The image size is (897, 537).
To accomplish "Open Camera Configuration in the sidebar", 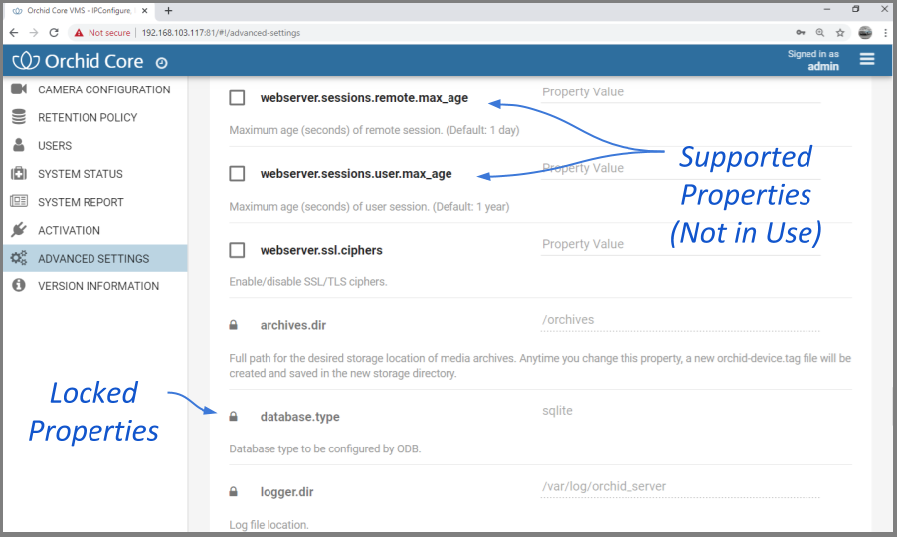I will 103,89.
